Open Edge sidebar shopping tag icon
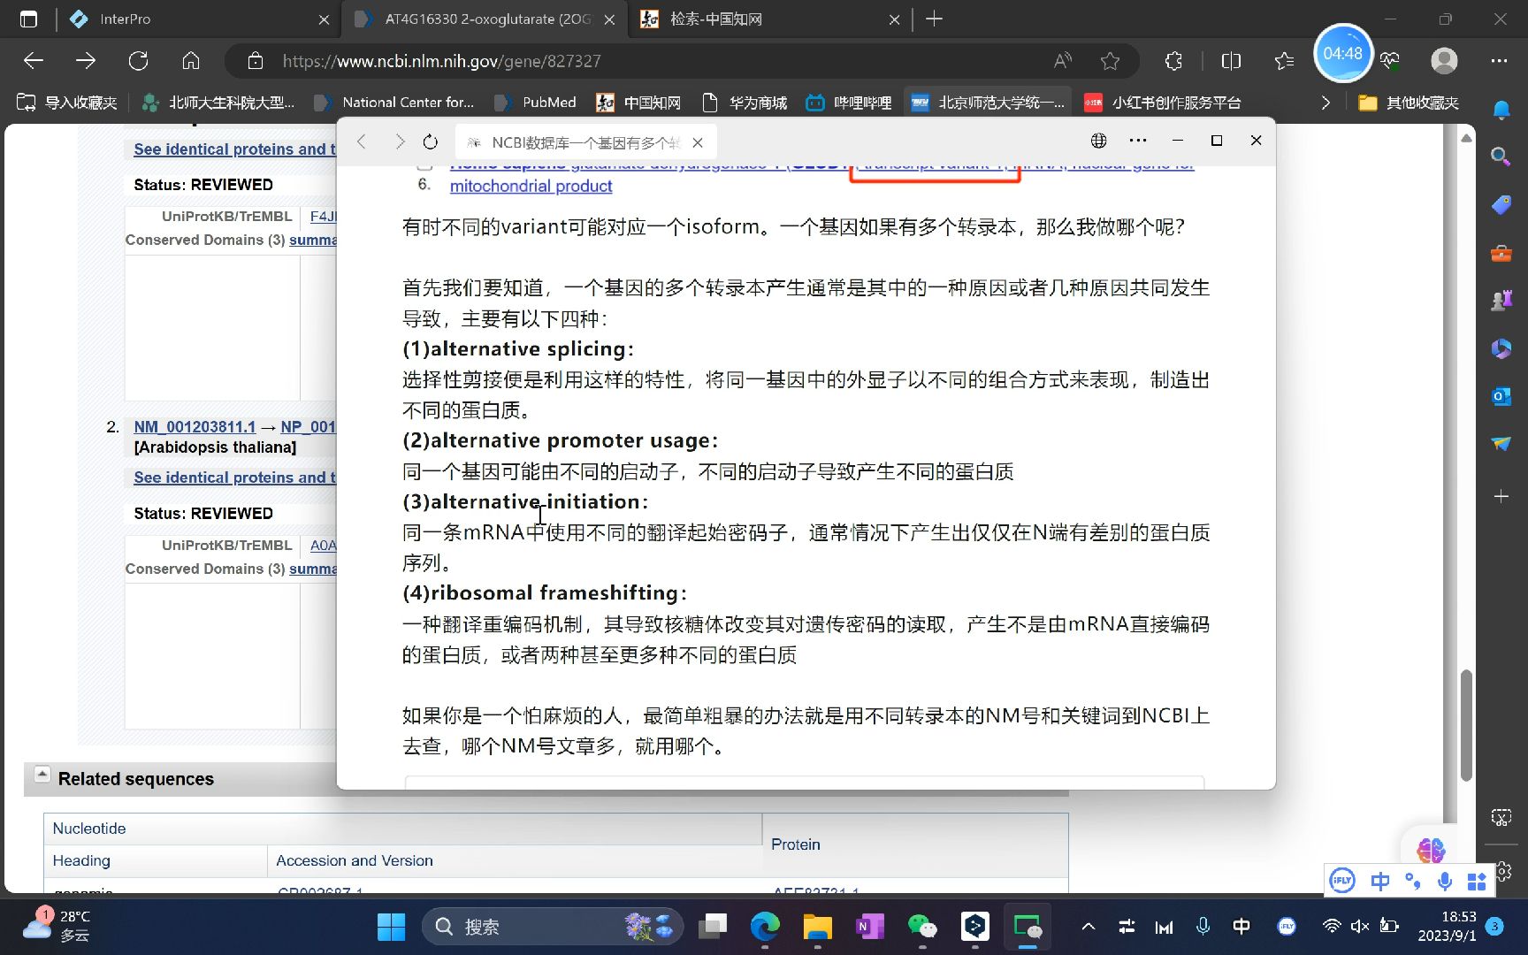The width and height of the screenshot is (1528, 955). coord(1501,205)
